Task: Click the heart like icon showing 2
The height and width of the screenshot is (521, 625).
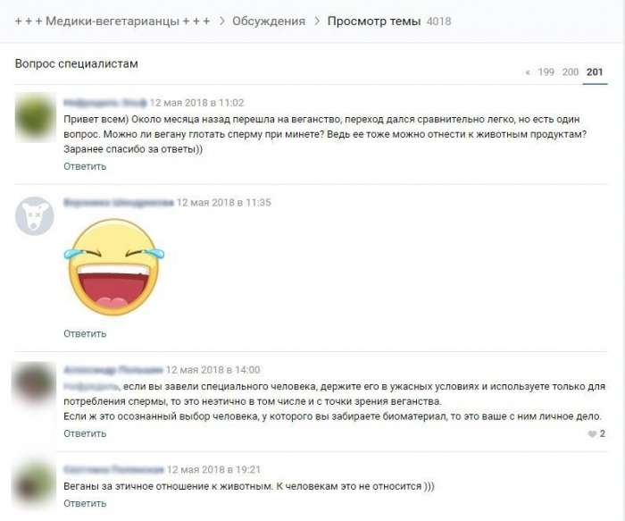Action: tap(592, 434)
